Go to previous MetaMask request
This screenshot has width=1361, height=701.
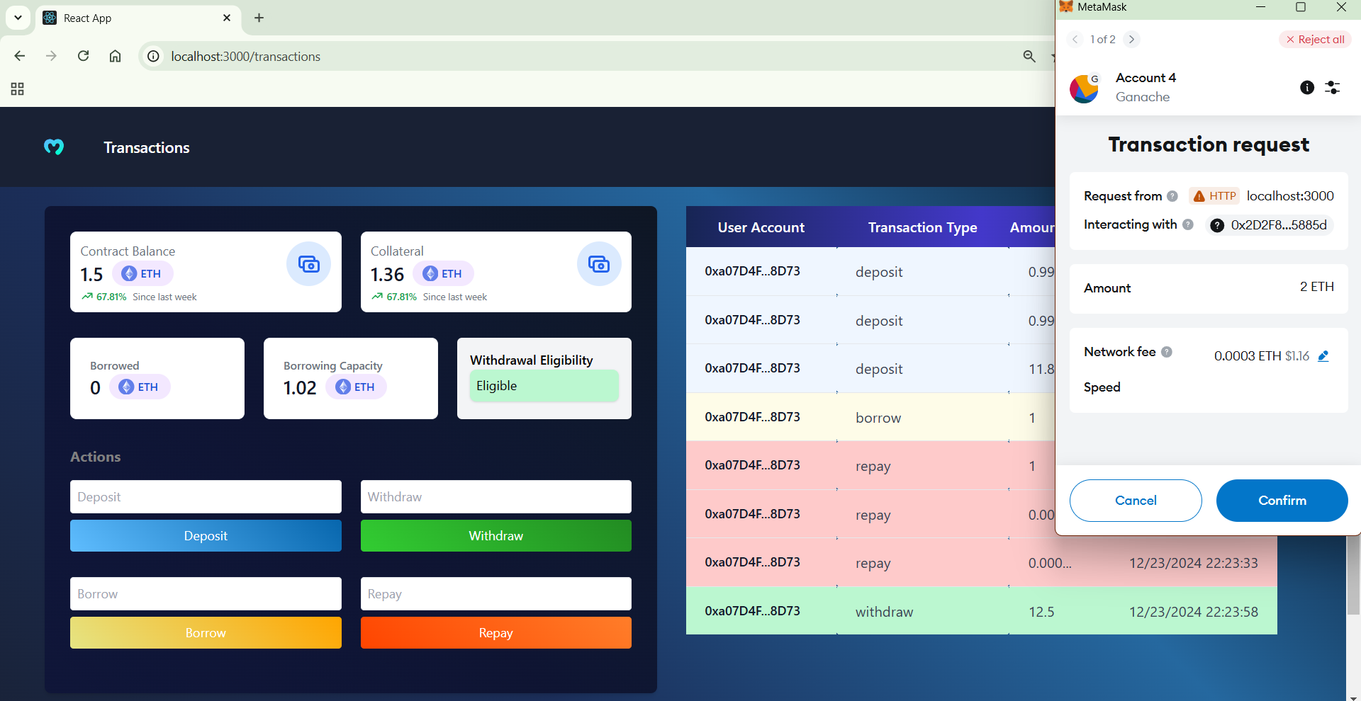click(1075, 40)
